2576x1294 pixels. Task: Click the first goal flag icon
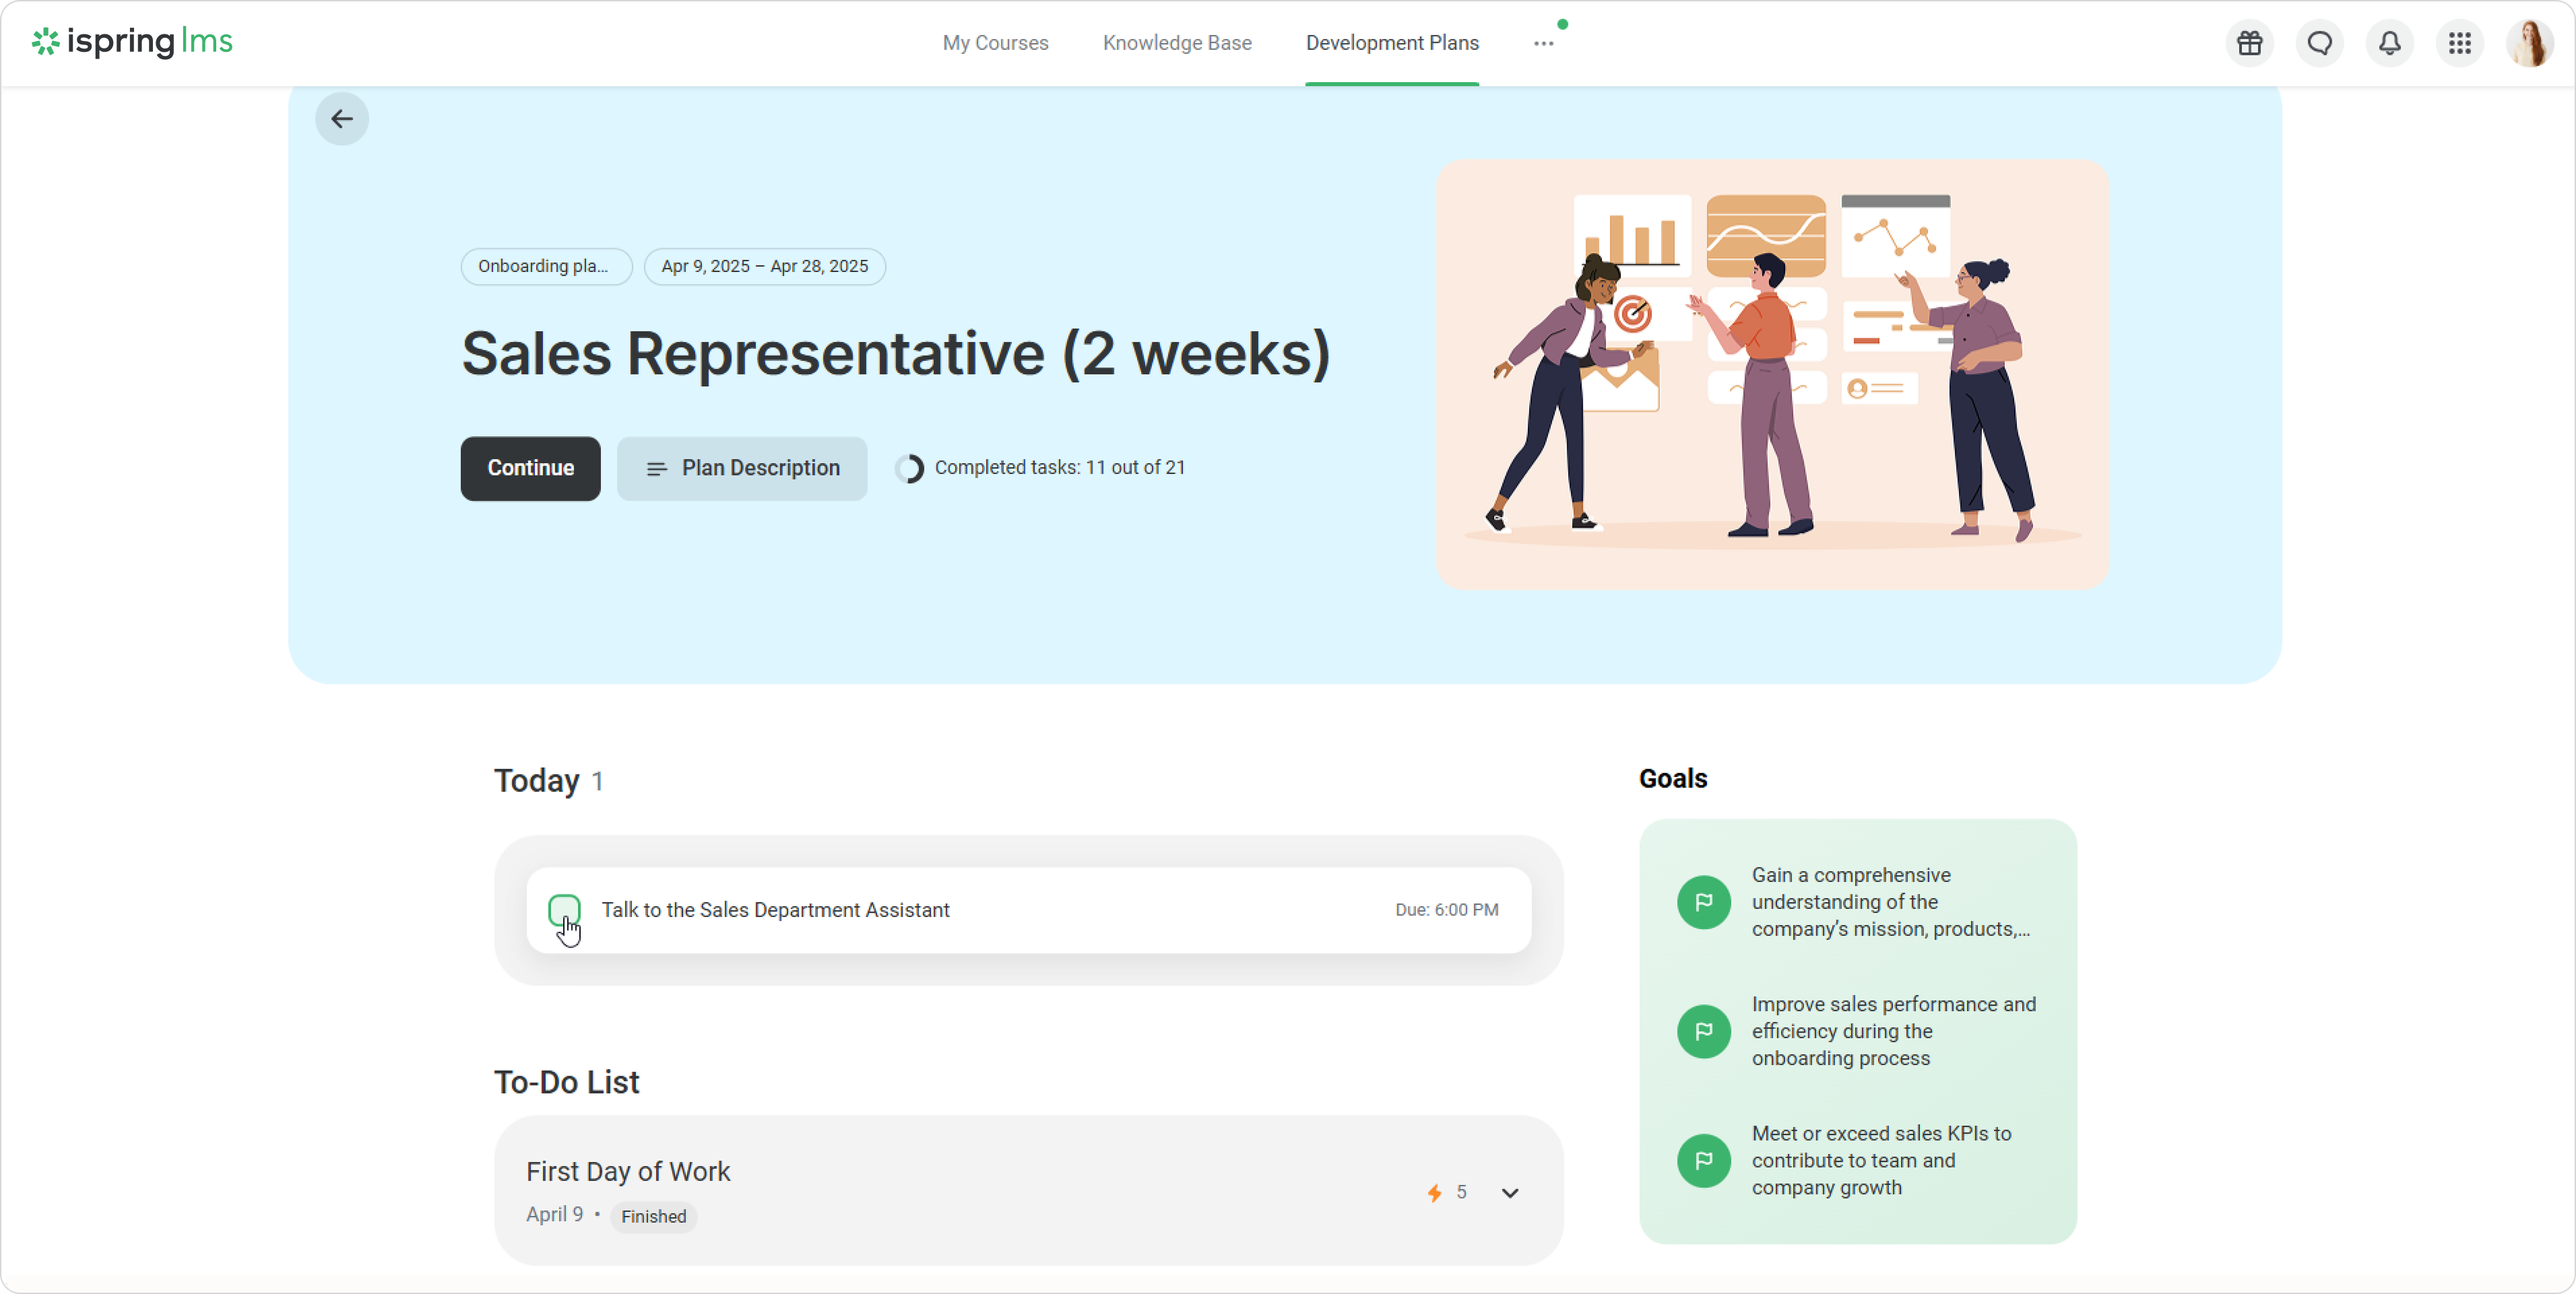pos(1703,901)
